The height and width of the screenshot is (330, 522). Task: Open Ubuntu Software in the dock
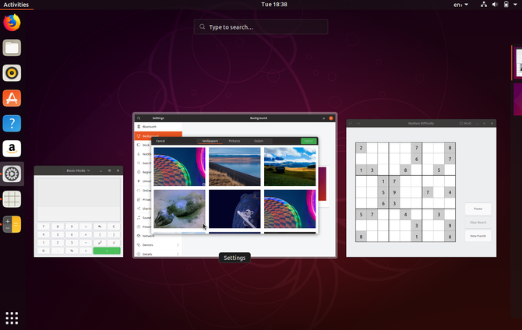(x=12, y=98)
